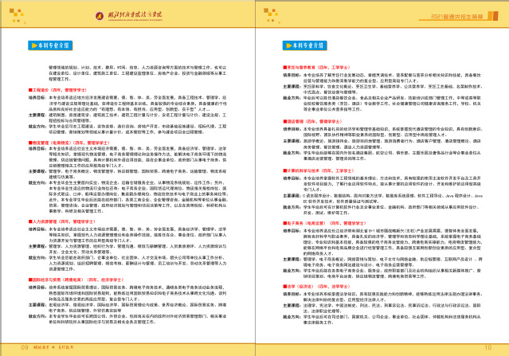Click page number 09 in footer

[24, 347]
